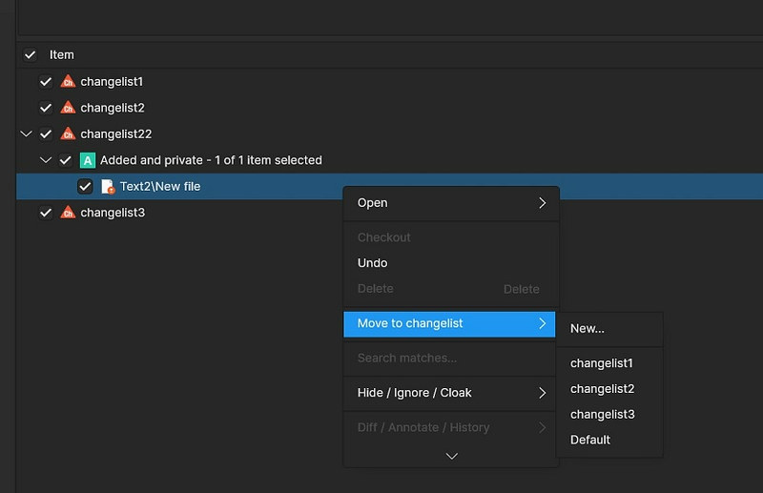Open the Open submenu
The width and height of the screenshot is (763, 493).
coord(450,203)
